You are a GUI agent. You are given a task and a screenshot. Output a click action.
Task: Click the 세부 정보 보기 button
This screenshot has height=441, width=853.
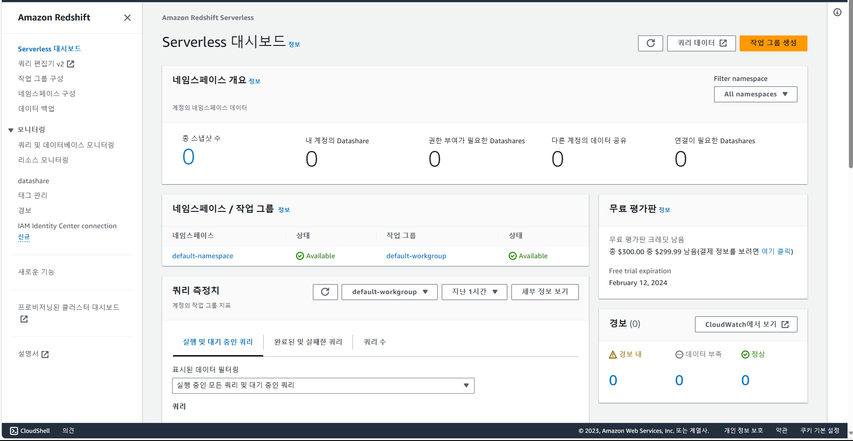545,292
